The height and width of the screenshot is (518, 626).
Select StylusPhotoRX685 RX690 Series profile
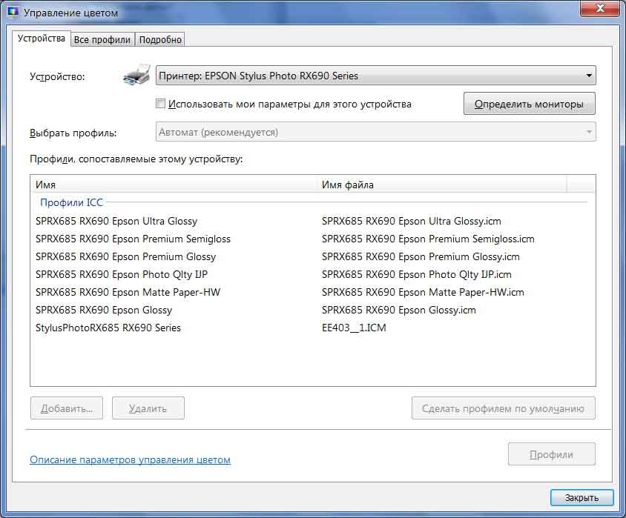tap(108, 328)
